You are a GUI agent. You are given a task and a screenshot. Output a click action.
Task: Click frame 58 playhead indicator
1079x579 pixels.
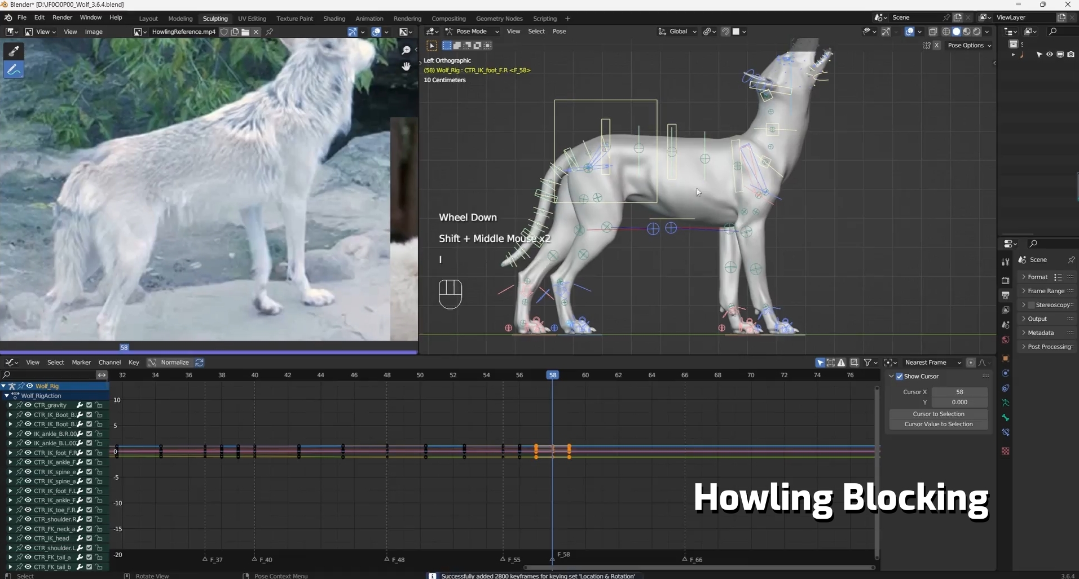click(x=553, y=375)
